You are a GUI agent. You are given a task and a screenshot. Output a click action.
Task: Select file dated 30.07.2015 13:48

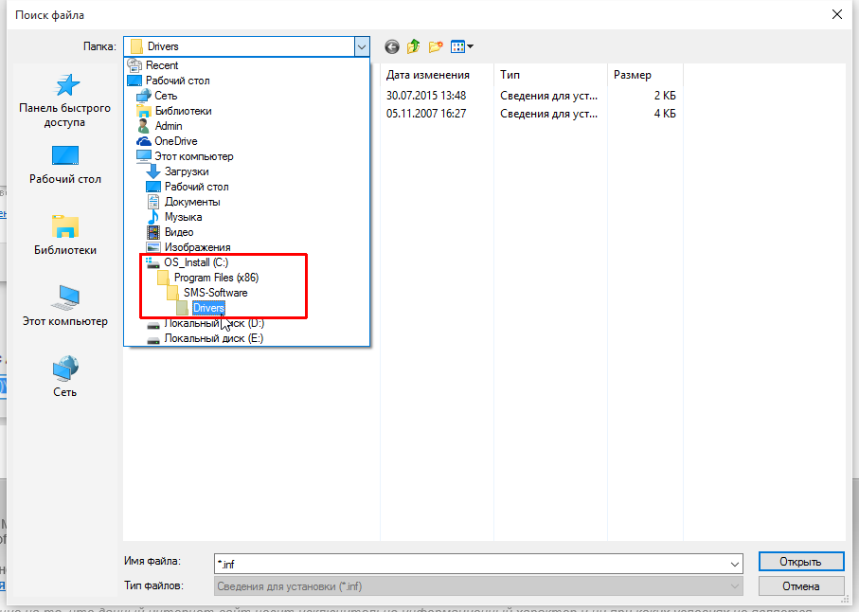426,96
